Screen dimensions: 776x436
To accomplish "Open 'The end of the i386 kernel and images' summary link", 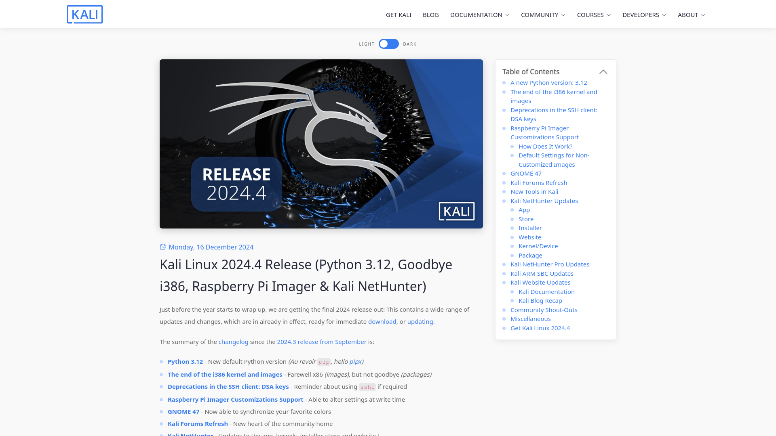I will 225,375.
